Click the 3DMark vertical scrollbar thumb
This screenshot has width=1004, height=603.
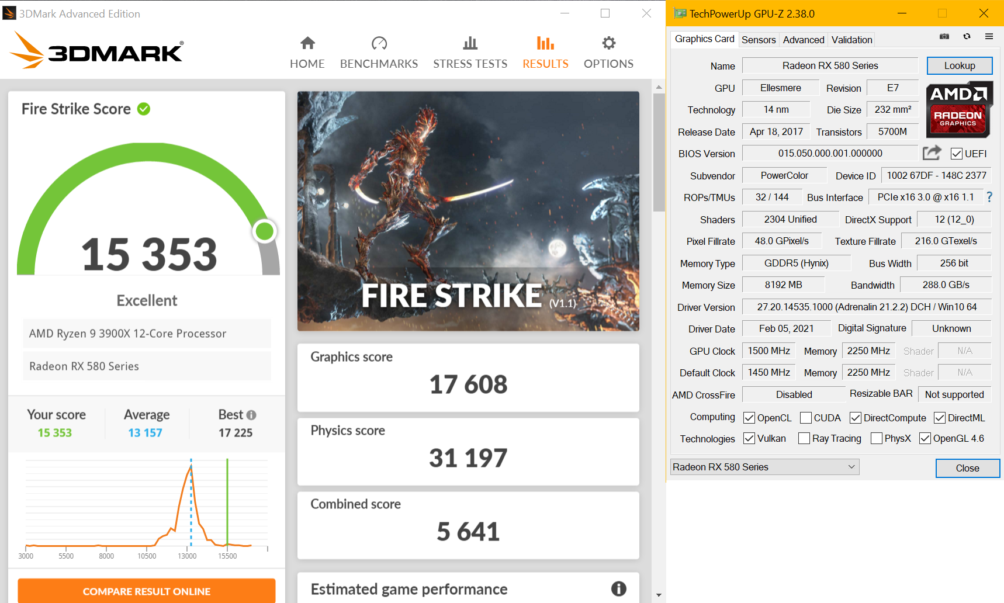coord(659,152)
